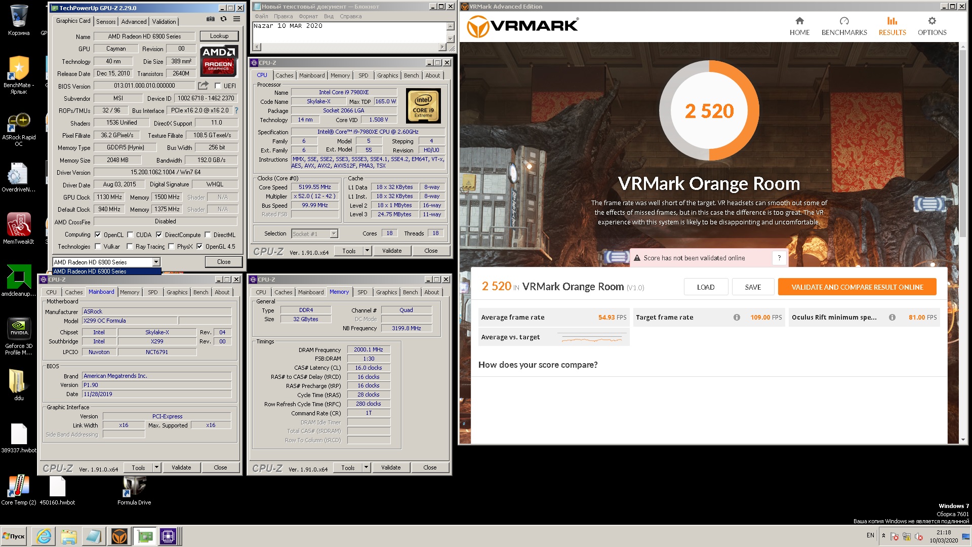Click Notepad text area
Image resolution: width=972 pixels, height=547 pixels.
pos(349,32)
